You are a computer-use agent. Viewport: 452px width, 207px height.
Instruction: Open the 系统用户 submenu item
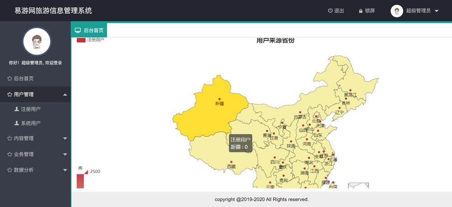35,123
